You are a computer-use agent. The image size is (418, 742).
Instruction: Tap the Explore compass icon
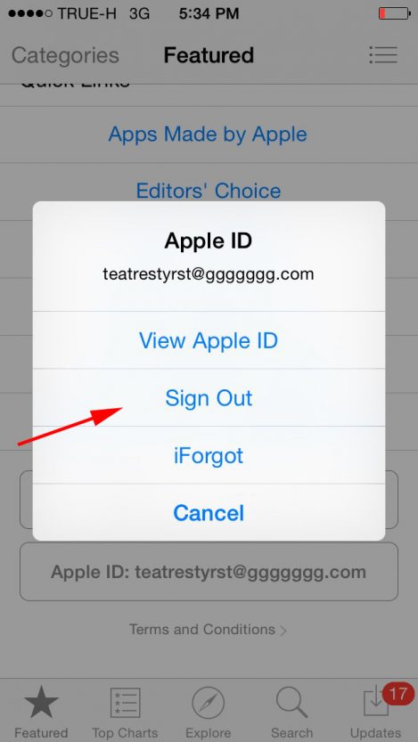(209, 703)
